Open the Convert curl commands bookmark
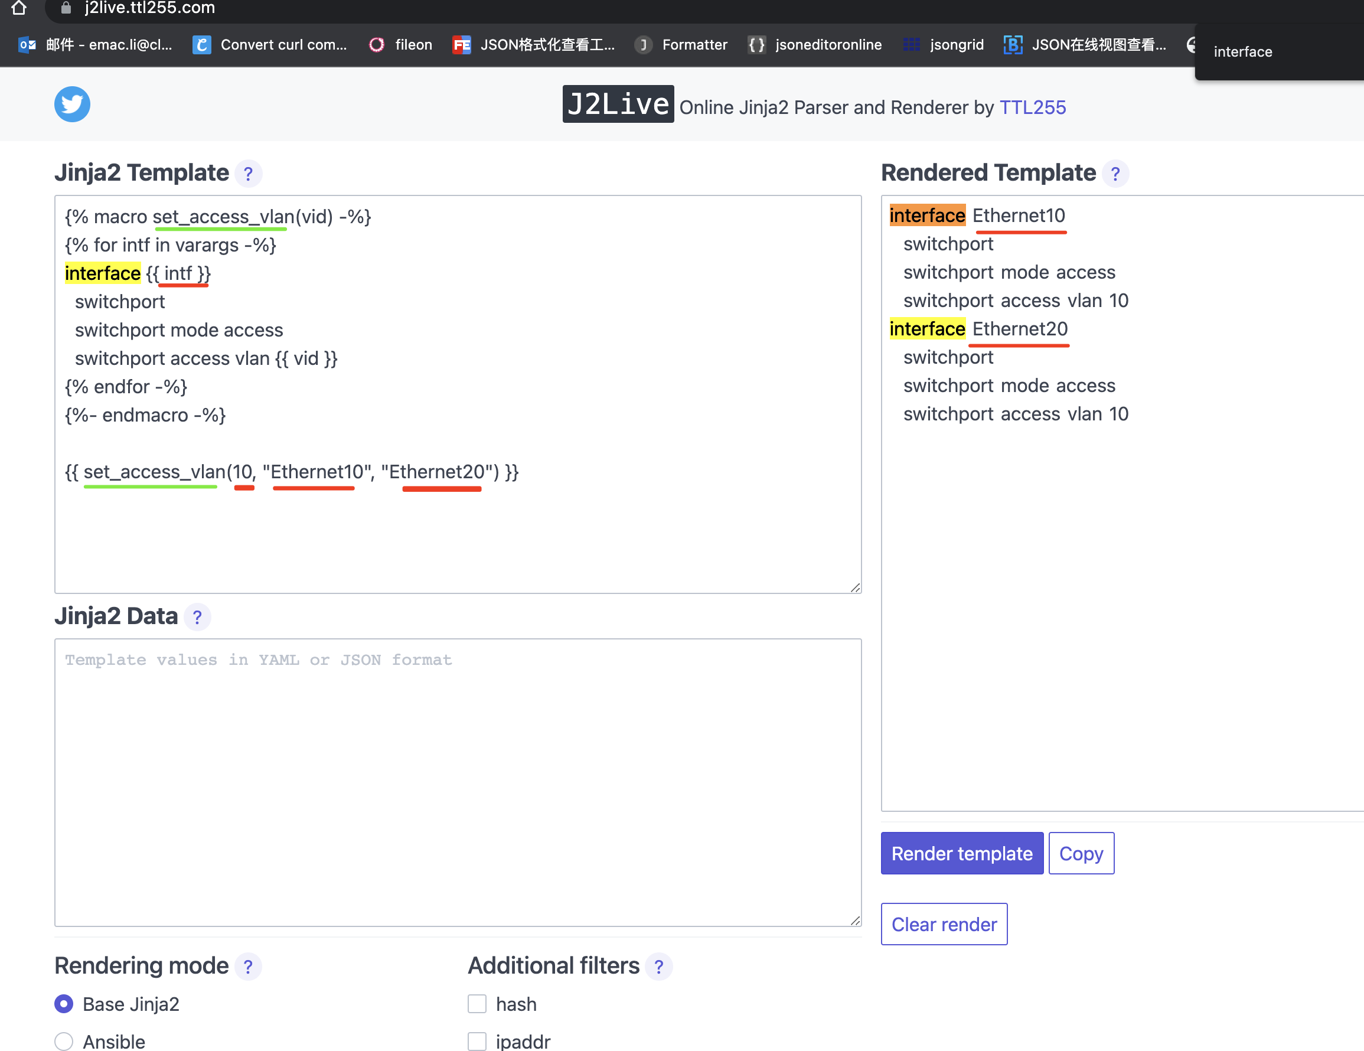Viewport: 1364px width, 1051px height. (269, 45)
